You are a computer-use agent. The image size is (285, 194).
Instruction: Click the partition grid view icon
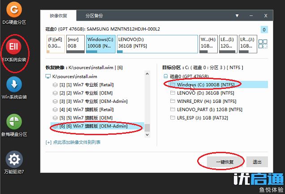263,44
